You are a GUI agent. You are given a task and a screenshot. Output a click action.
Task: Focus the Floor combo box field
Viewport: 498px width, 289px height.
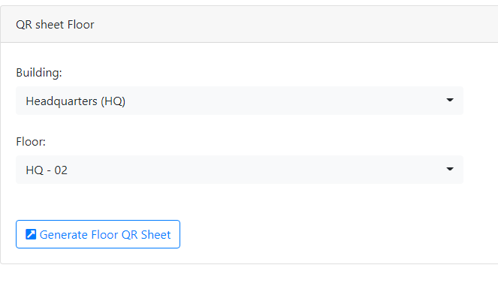pos(240,170)
